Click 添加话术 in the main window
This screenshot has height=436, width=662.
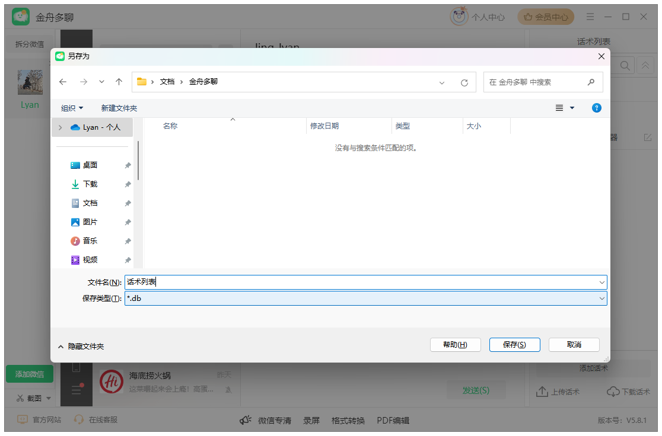[594, 368]
